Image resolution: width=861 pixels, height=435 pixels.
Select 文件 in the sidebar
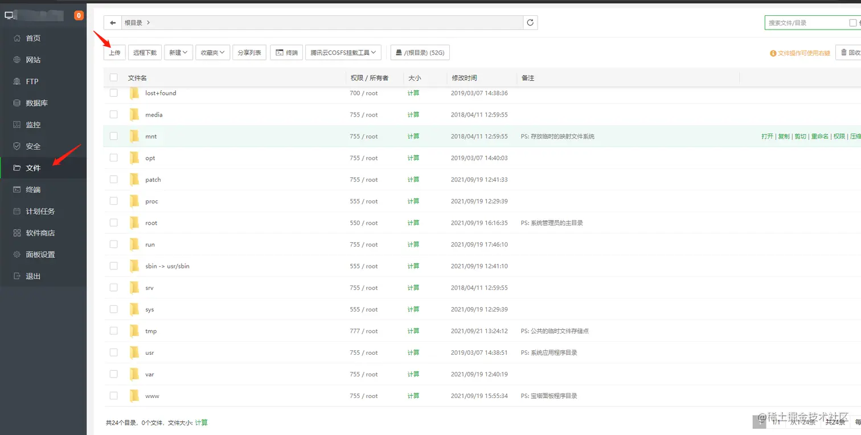click(x=43, y=168)
